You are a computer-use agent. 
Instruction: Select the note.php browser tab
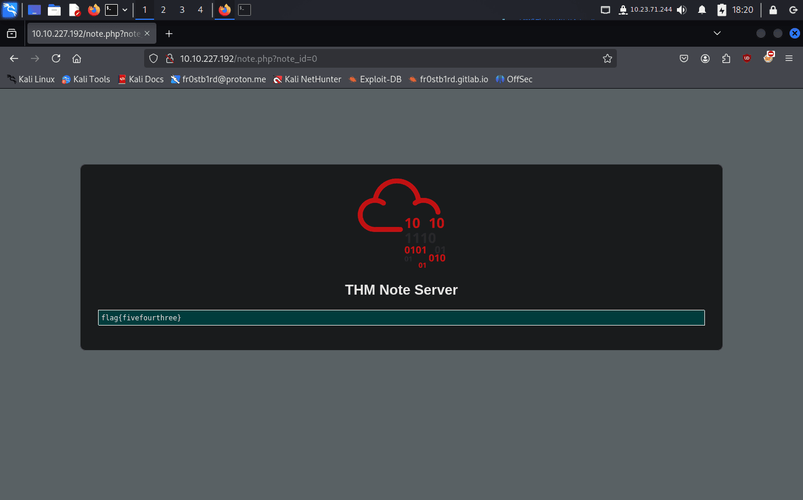(86, 34)
